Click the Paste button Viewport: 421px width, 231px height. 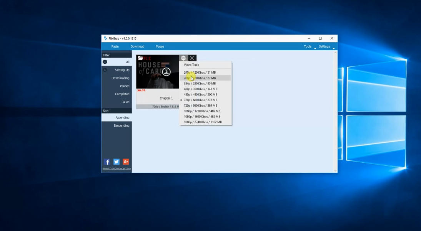click(x=115, y=46)
